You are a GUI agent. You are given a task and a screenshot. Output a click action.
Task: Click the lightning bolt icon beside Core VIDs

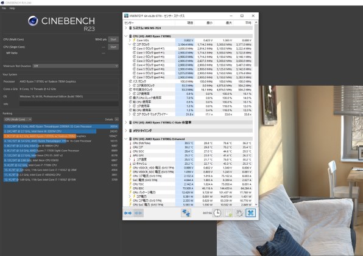[x=134, y=40]
